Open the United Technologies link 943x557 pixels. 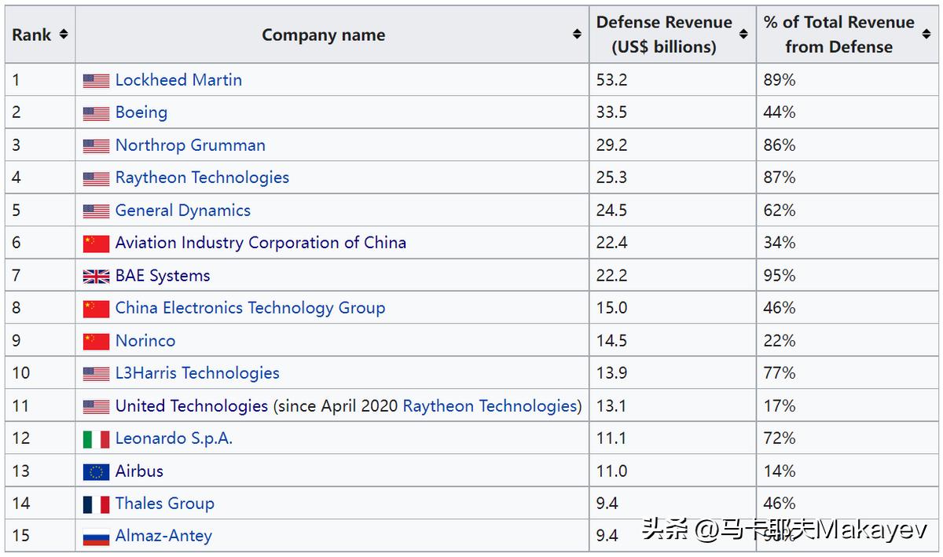click(192, 406)
